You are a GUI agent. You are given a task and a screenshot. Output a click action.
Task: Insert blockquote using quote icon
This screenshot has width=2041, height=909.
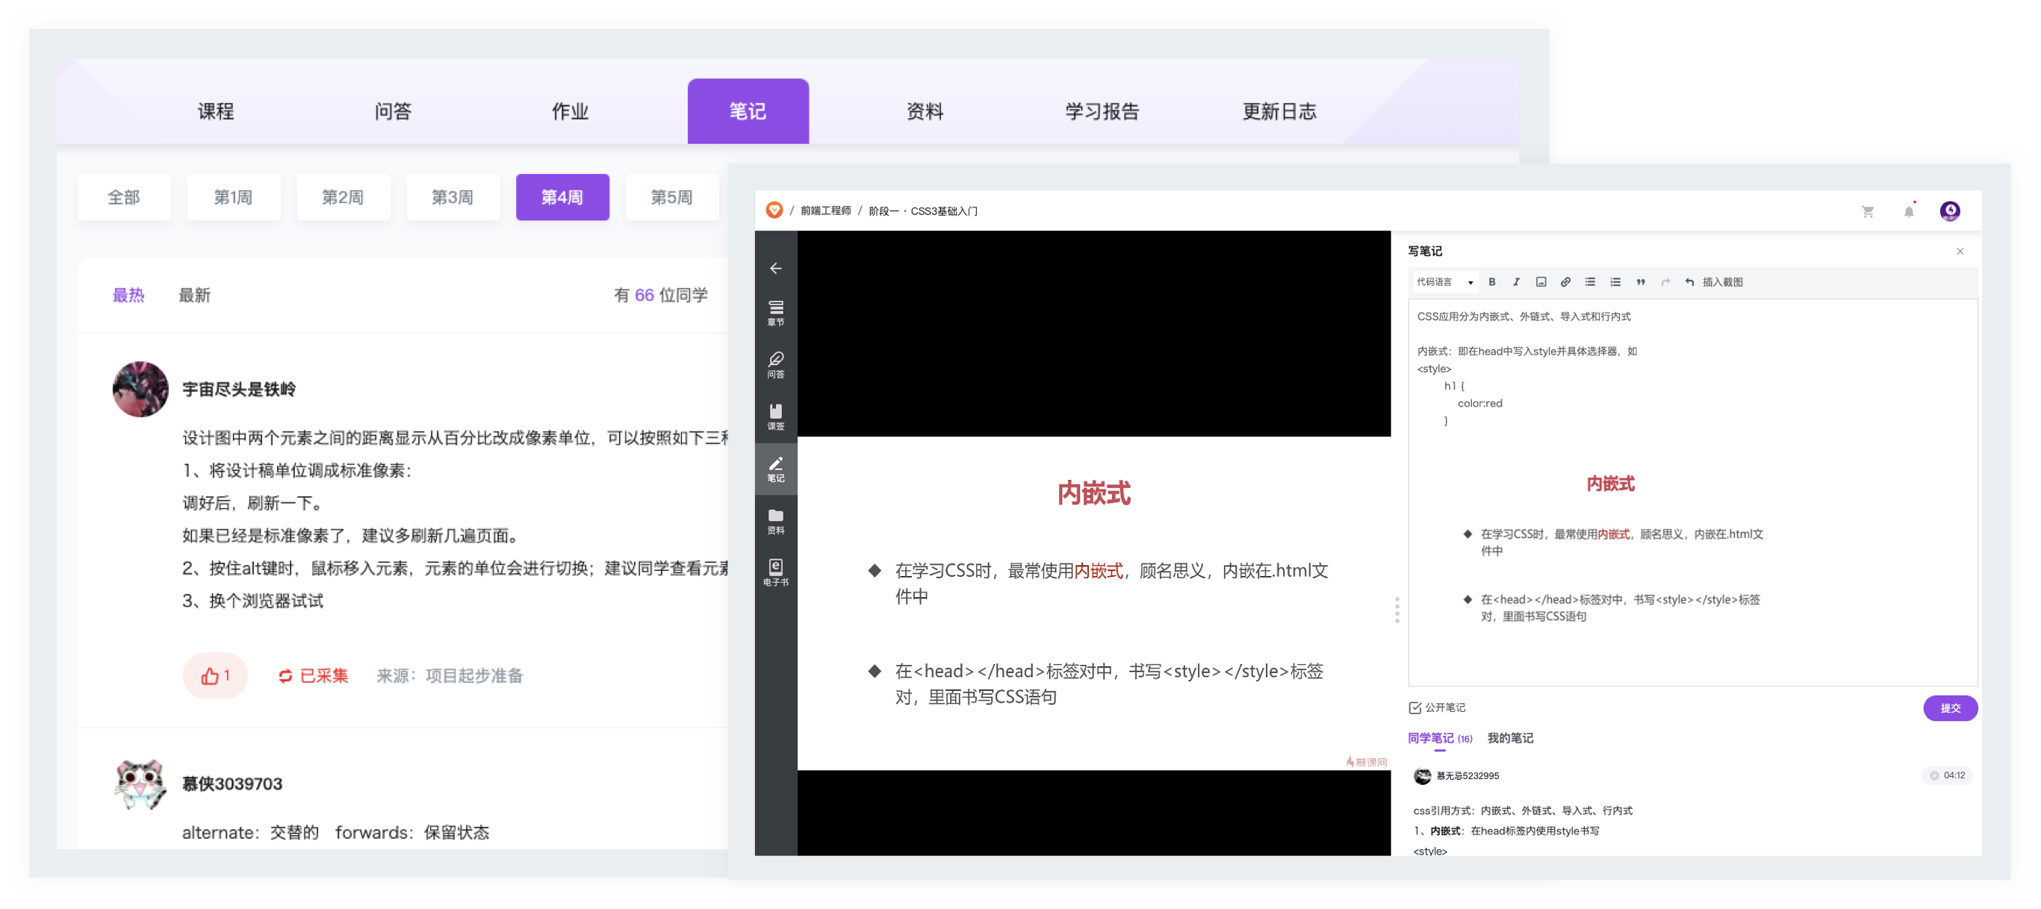[1640, 282]
